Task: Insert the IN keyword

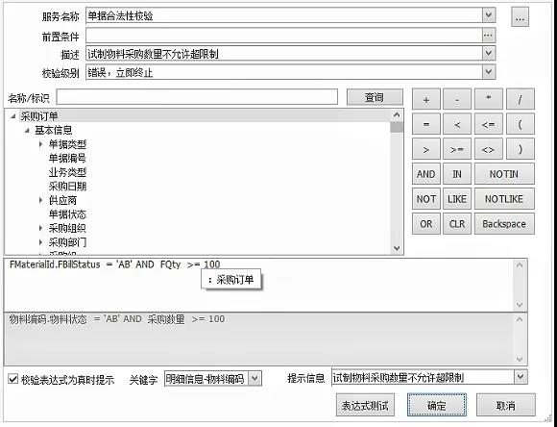Action: pyautogui.click(x=457, y=174)
